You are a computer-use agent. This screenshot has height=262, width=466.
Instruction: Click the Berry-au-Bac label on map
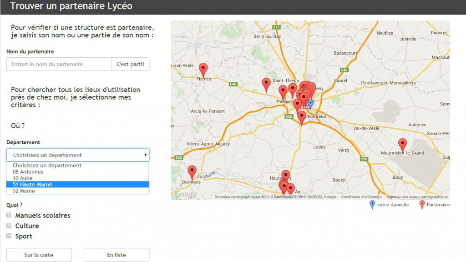pos(267,36)
